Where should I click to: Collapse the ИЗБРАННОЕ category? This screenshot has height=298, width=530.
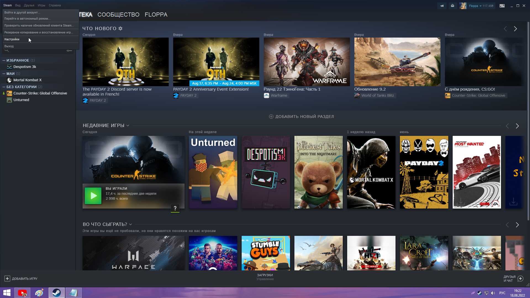click(4, 60)
